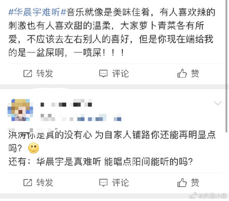Open 评论 on the second post

pyautogui.click(x=120, y=183)
